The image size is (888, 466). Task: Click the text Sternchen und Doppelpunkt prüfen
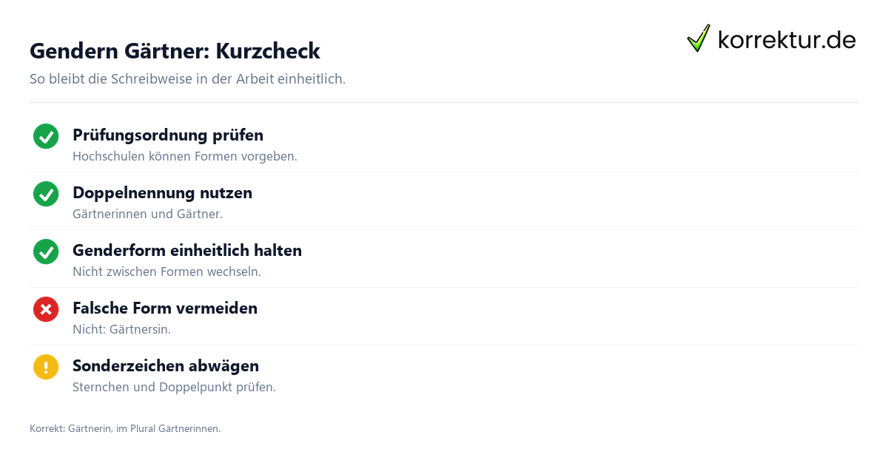tap(174, 388)
